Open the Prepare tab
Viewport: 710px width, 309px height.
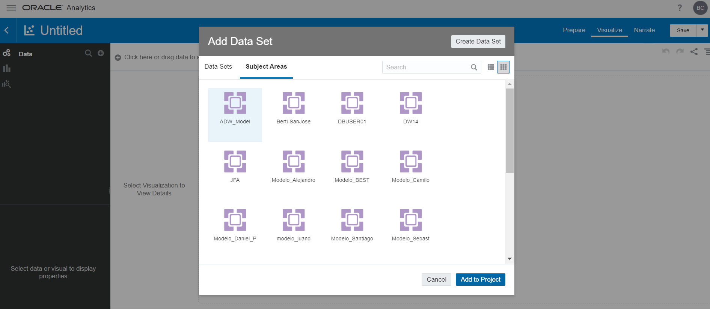574,30
